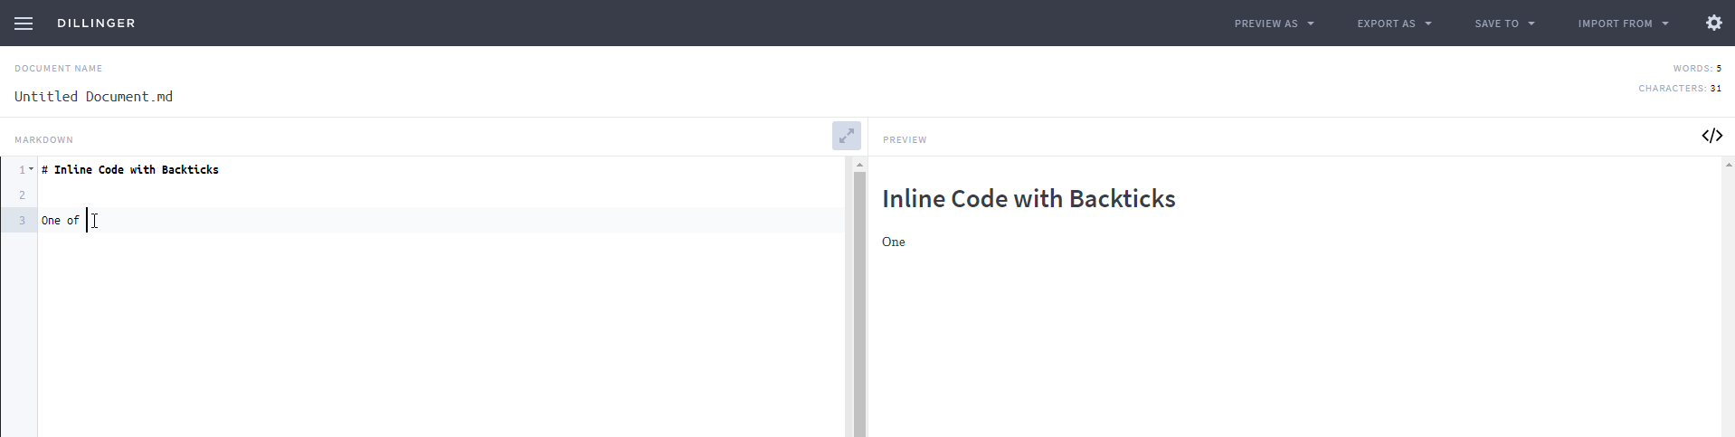
Task: Open the Export As dropdown
Action: click(x=1394, y=24)
